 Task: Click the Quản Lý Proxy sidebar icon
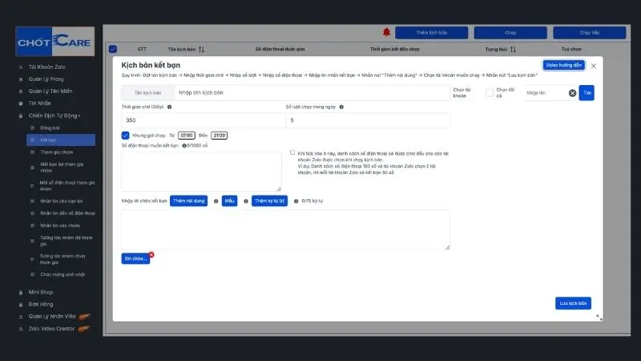(21, 79)
